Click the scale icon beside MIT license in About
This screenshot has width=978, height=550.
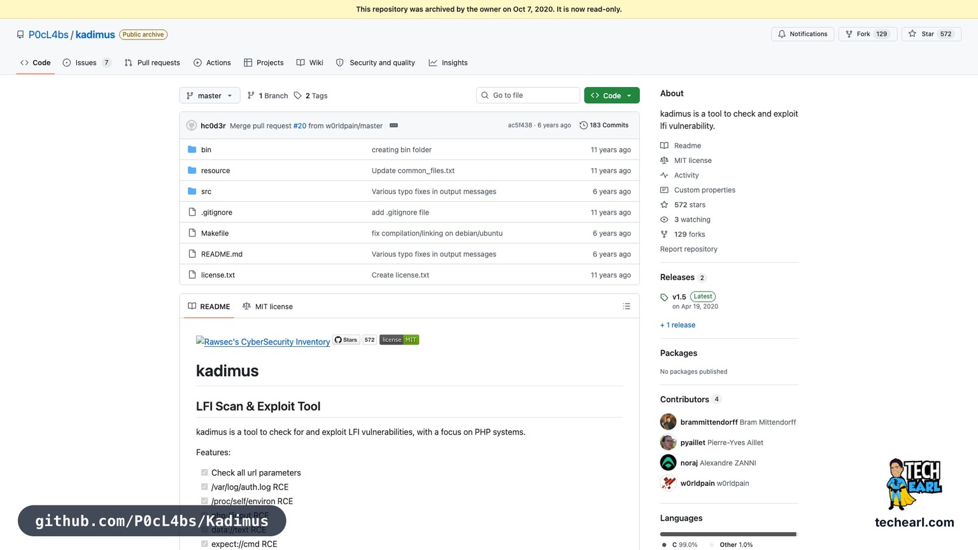(x=664, y=160)
